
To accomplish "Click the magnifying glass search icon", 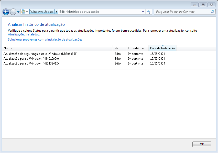I will (x=212, y=12).
